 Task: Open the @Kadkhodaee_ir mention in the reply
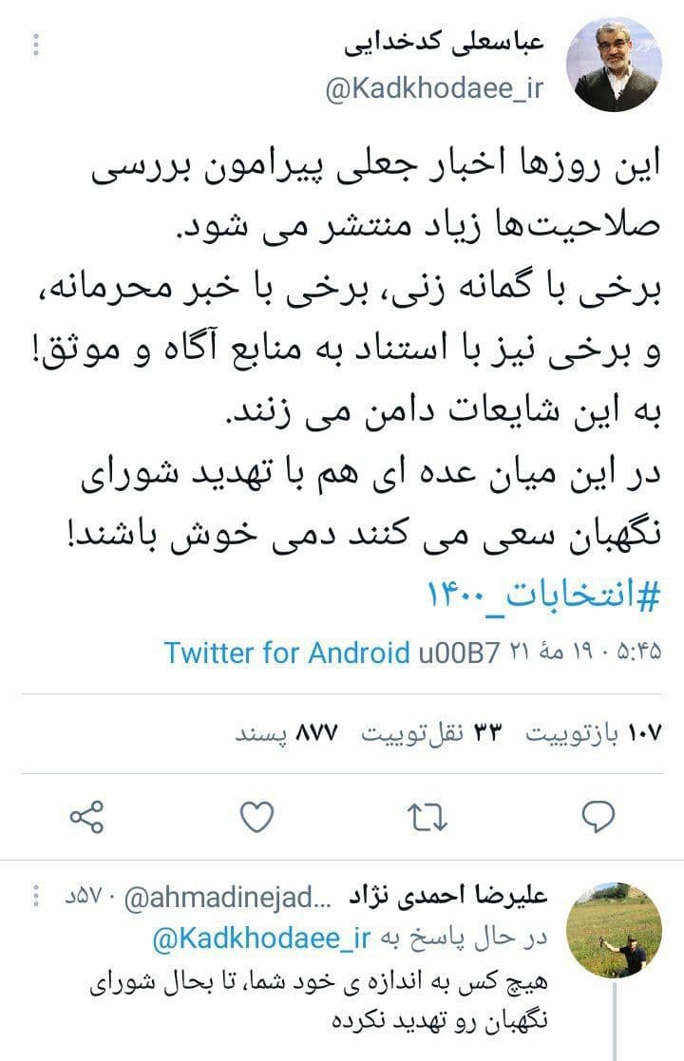pyautogui.click(x=261, y=938)
